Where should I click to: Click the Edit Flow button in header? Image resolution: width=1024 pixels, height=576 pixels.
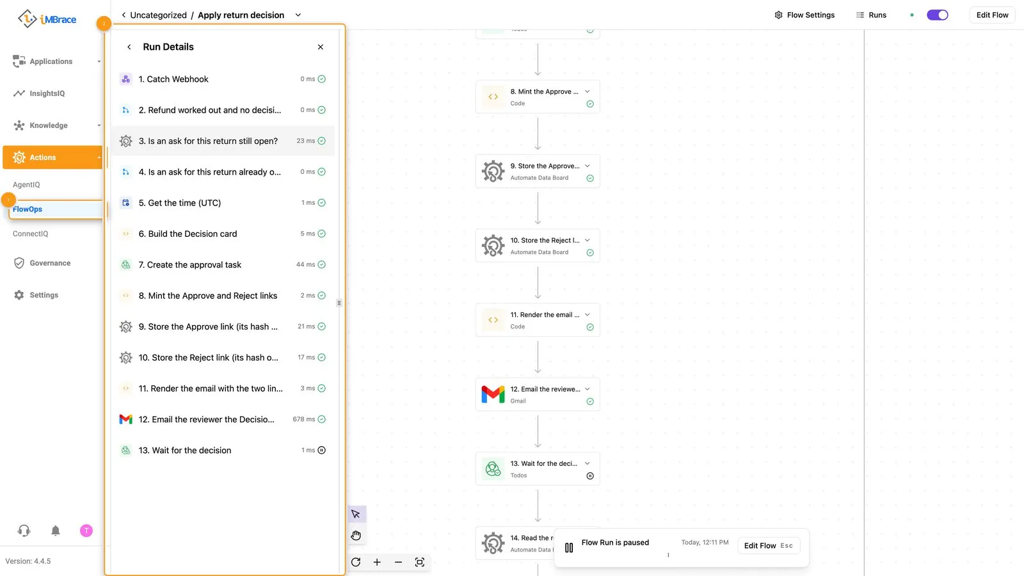point(992,15)
